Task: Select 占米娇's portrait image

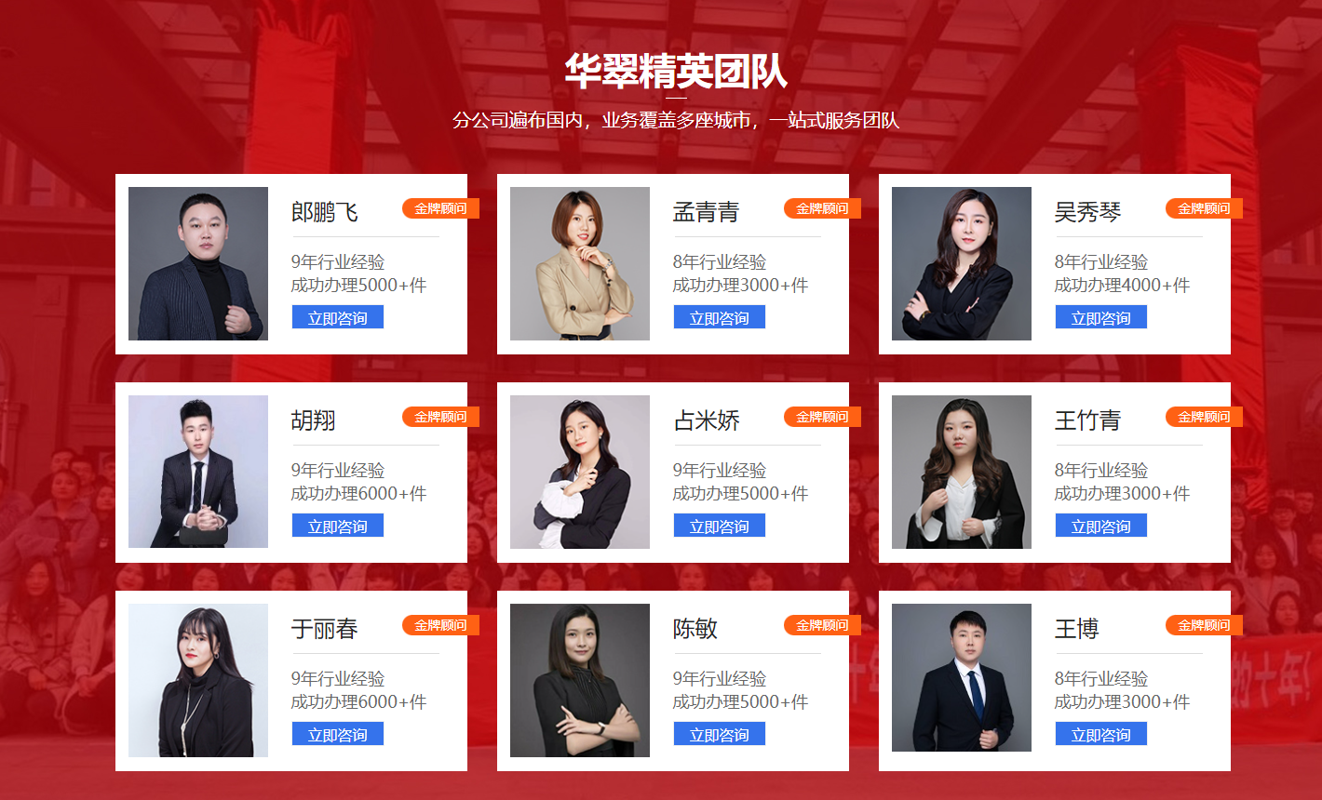Action: click(580, 472)
